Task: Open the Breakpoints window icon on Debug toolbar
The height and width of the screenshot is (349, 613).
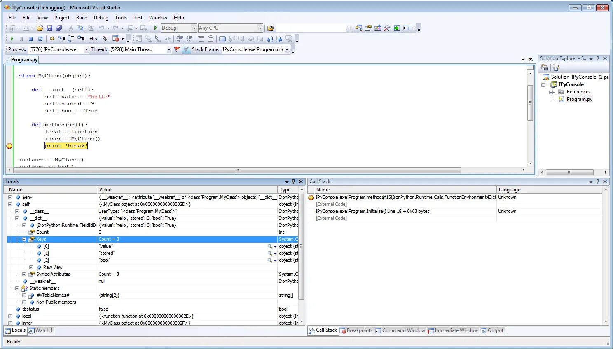Action: pyautogui.click(x=116, y=39)
